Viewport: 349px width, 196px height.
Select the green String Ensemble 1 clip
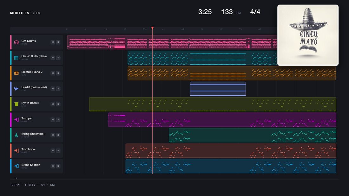pos(253,135)
